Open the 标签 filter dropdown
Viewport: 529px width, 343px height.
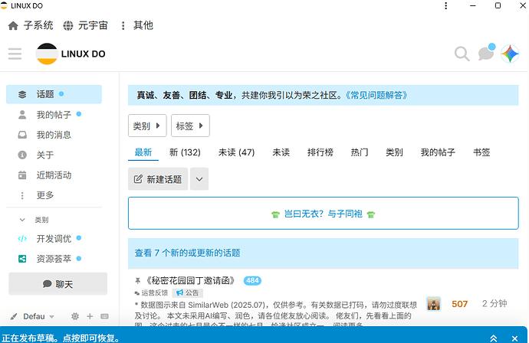click(190, 126)
